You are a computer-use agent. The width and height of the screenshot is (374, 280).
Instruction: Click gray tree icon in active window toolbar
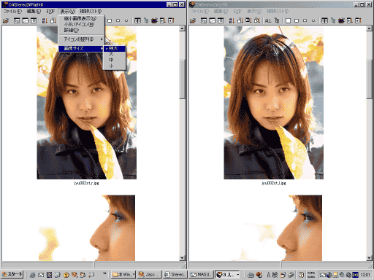(x=146, y=20)
